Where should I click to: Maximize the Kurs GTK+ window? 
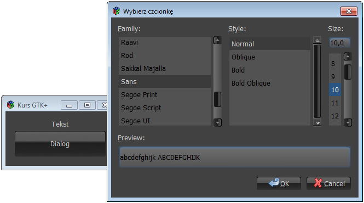(87, 105)
